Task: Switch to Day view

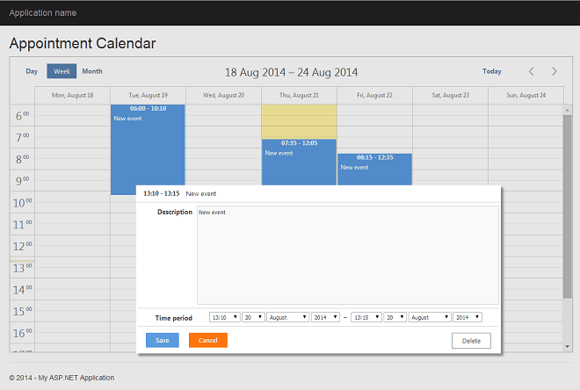Action: tap(32, 71)
